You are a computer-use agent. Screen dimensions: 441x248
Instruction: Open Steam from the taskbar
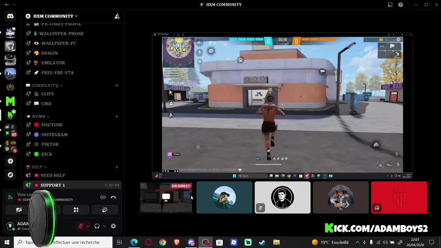tap(262, 242)
